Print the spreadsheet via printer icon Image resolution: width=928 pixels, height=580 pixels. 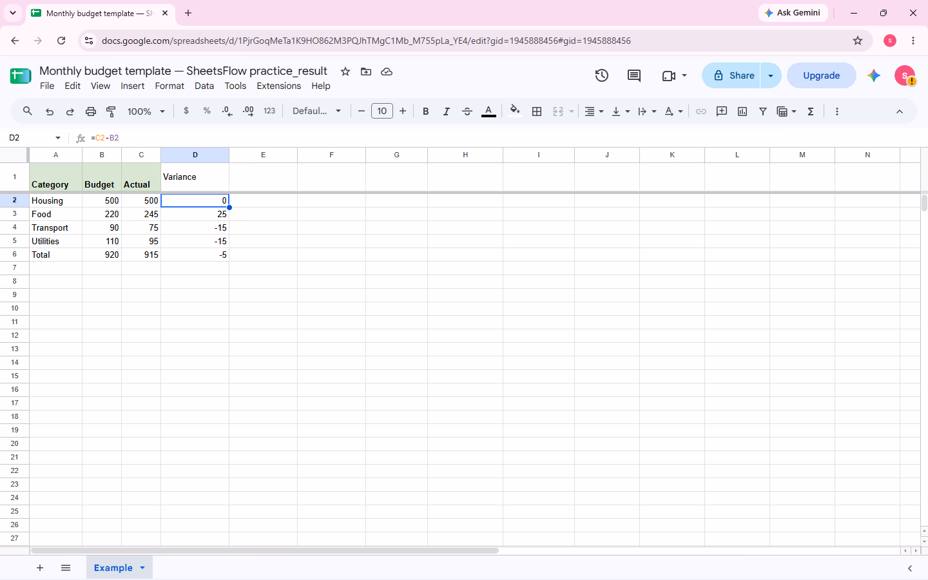tap(91, 111)
